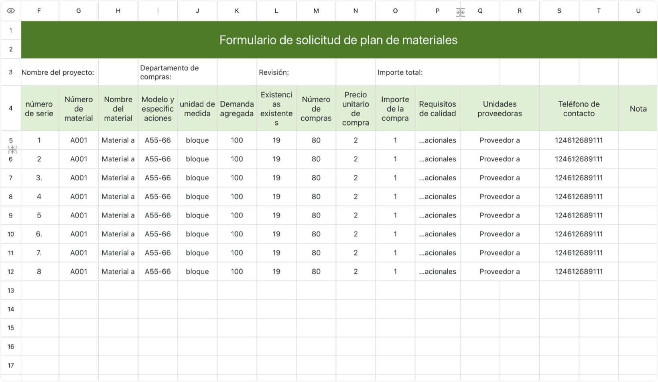Select row 13 header
The width and height of the screenshot is (658, 382).
coord(11,291)
